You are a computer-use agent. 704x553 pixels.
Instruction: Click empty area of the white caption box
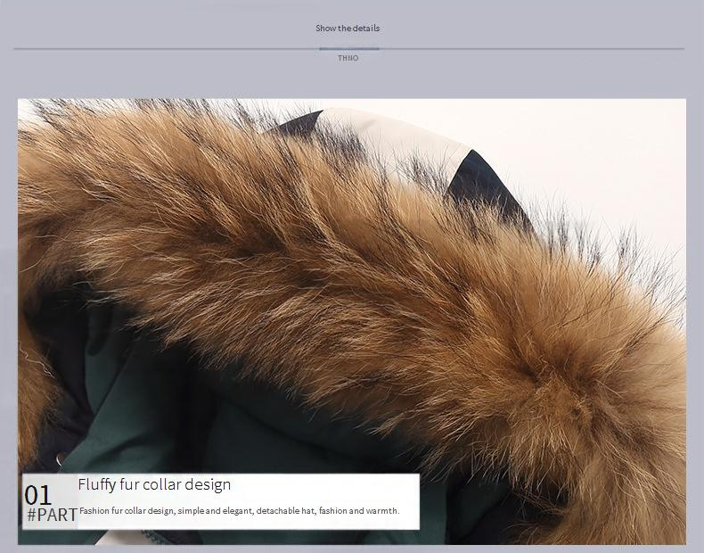coord(356,489)
